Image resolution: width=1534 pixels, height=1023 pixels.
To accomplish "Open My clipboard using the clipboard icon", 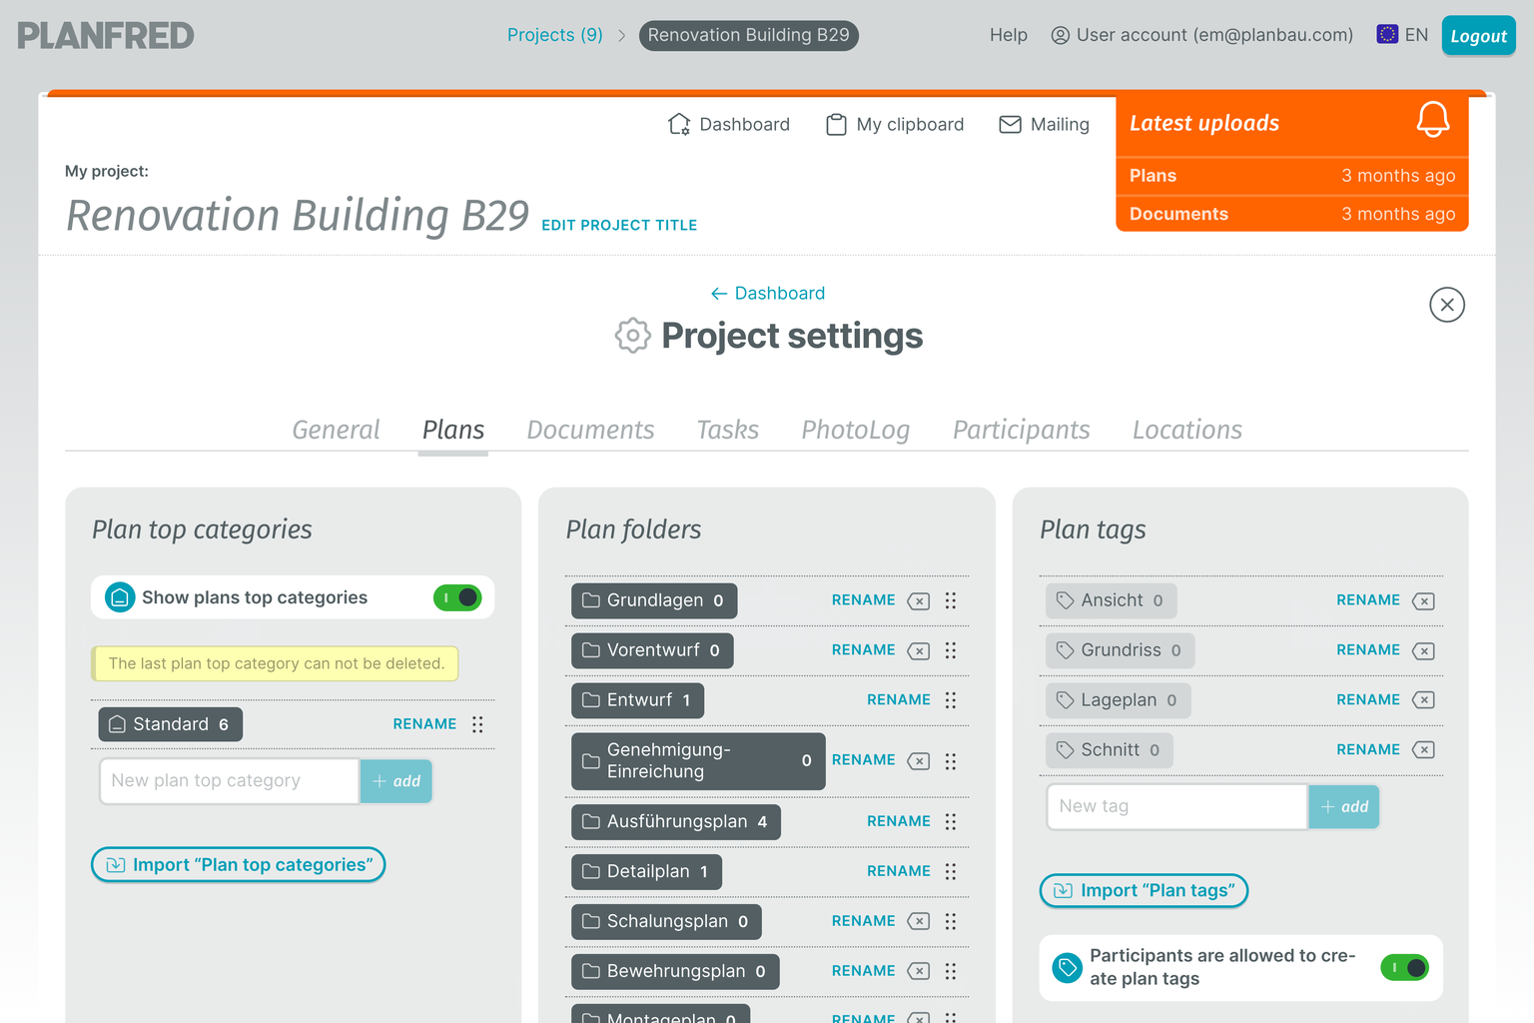I will click(836, 124).
